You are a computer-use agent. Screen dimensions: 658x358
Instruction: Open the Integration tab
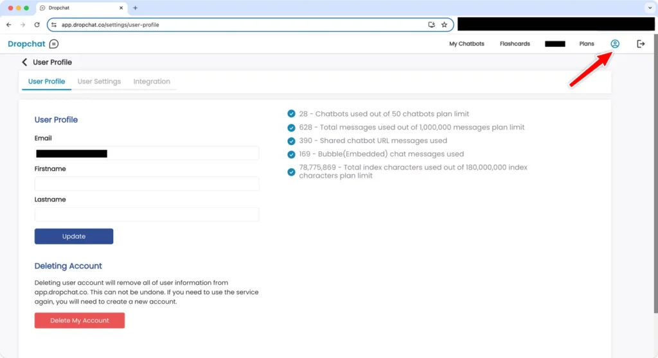pyautogui.click(x=152, y=81)
